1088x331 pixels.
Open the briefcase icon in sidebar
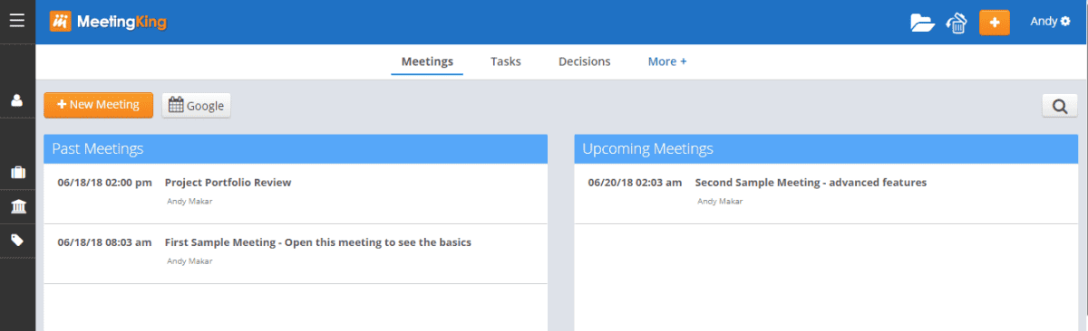click(17, 172)
